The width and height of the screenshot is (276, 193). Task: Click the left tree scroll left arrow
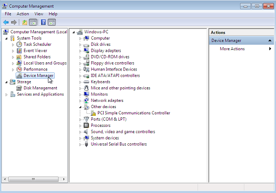point(5,179)
